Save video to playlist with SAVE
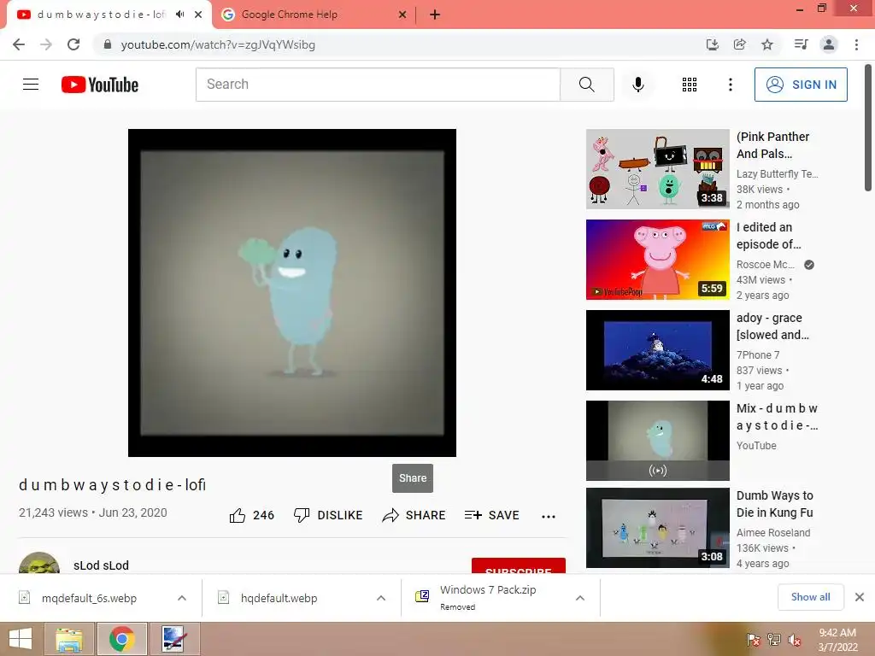This screenshot has height=656, width=875. 491,515
